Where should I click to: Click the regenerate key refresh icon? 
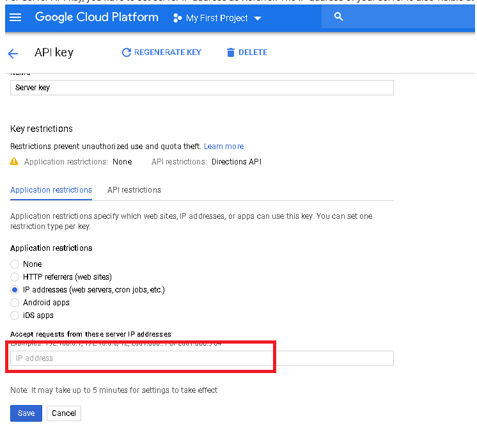(126, 52)
